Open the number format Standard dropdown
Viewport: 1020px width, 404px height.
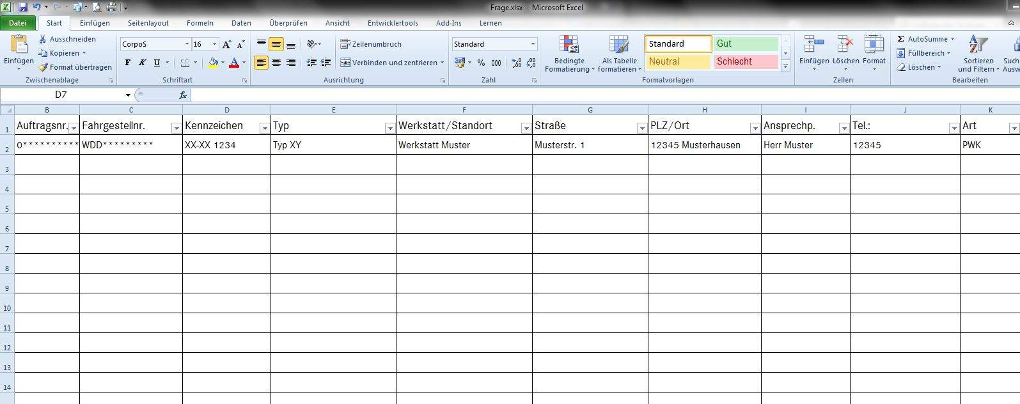pyautogui.click(x=533, y=44)
